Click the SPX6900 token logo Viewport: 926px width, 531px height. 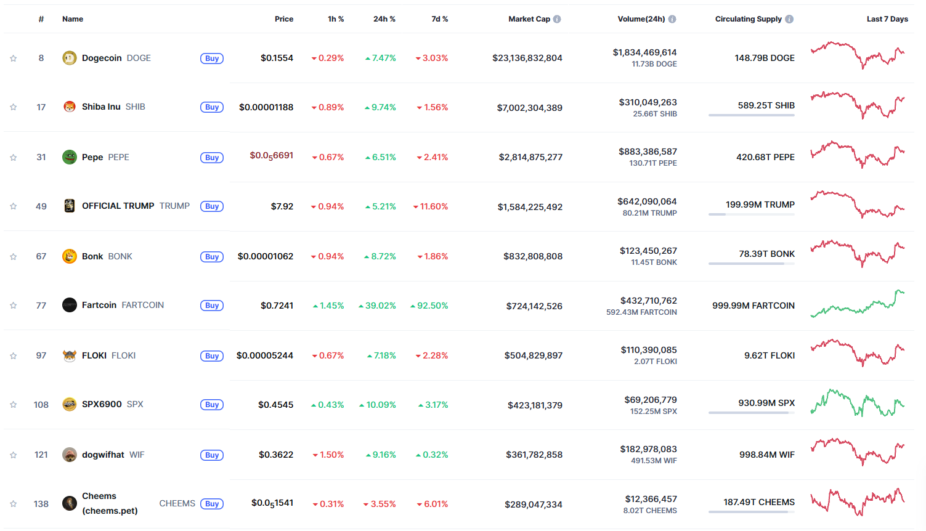70,404
